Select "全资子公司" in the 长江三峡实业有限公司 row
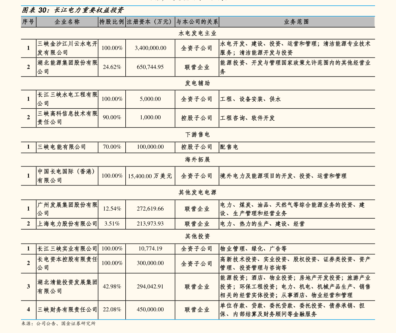The height and width of the screenshot is (333, 396). [197, 249]
